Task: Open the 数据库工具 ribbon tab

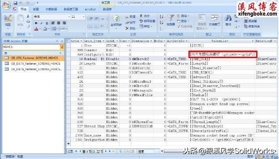Action: pos(71,9)
